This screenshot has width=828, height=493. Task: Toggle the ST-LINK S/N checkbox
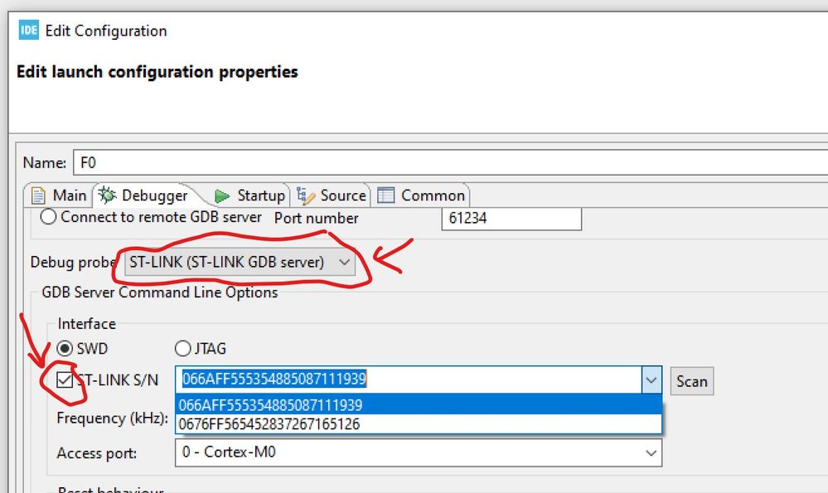(x=65, y=380)
